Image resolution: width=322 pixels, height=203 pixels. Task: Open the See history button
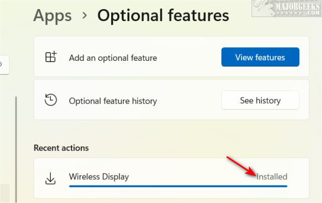point(260,100)
